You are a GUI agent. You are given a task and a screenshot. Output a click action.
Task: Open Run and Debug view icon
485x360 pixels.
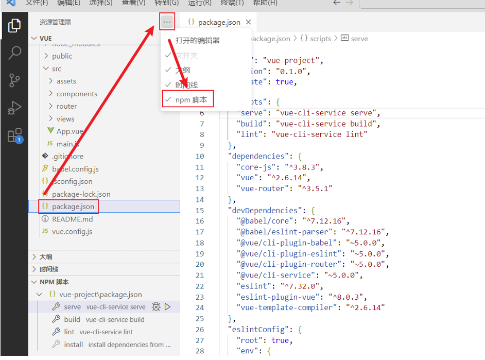pyautogui.click(x=14, y=108)
